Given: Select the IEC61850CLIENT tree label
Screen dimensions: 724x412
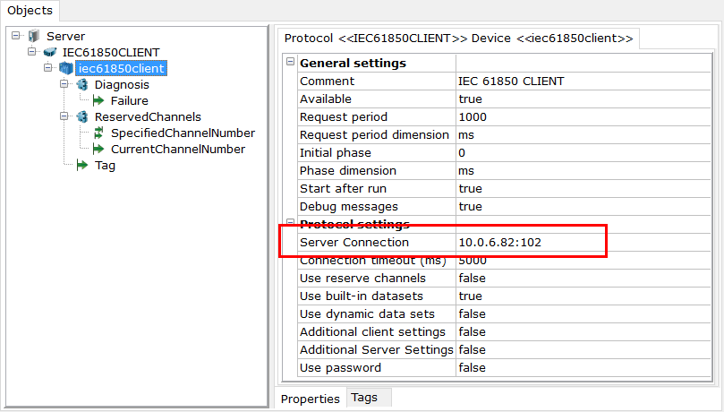Looking at the screenshot, I should (x=111, y=52).
